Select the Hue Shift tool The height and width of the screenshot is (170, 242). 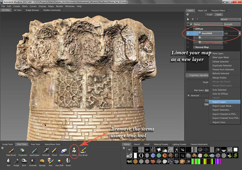click(60, 161)
